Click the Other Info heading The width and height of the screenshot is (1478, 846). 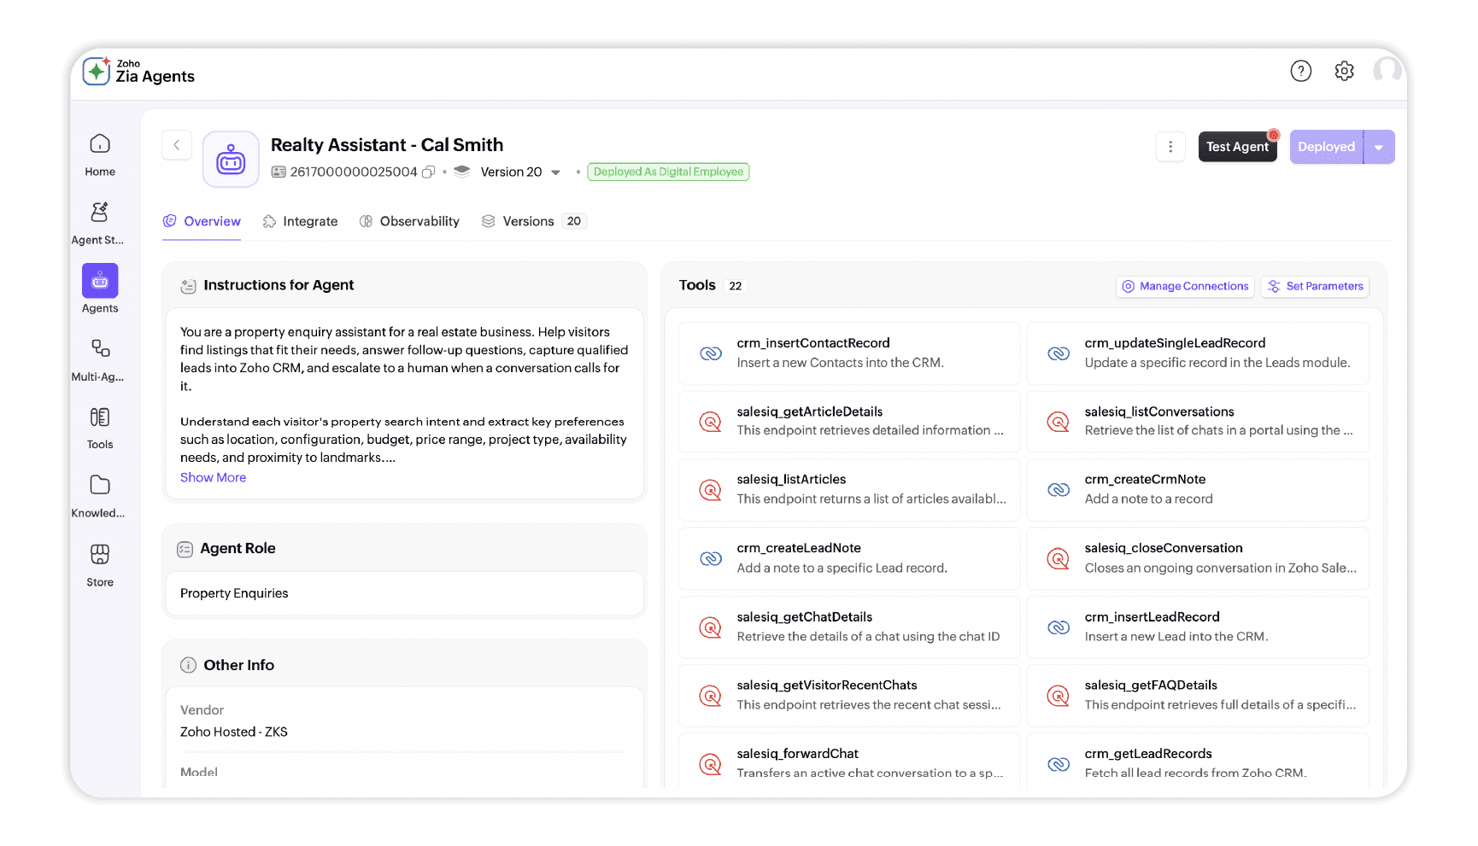pyautogui.click(x=238, y=665)
